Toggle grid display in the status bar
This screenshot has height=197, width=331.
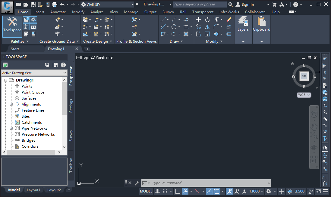click(158, 191)
